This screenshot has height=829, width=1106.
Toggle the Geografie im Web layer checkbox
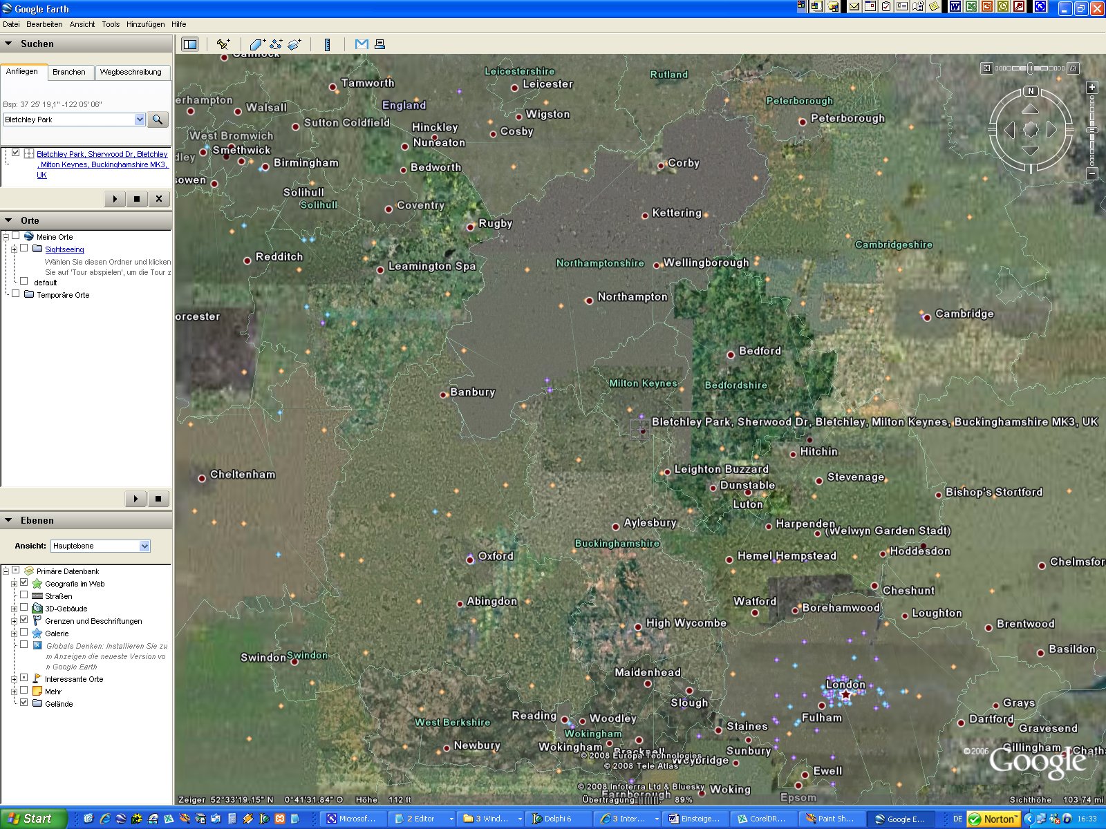(x=24, y=583)
